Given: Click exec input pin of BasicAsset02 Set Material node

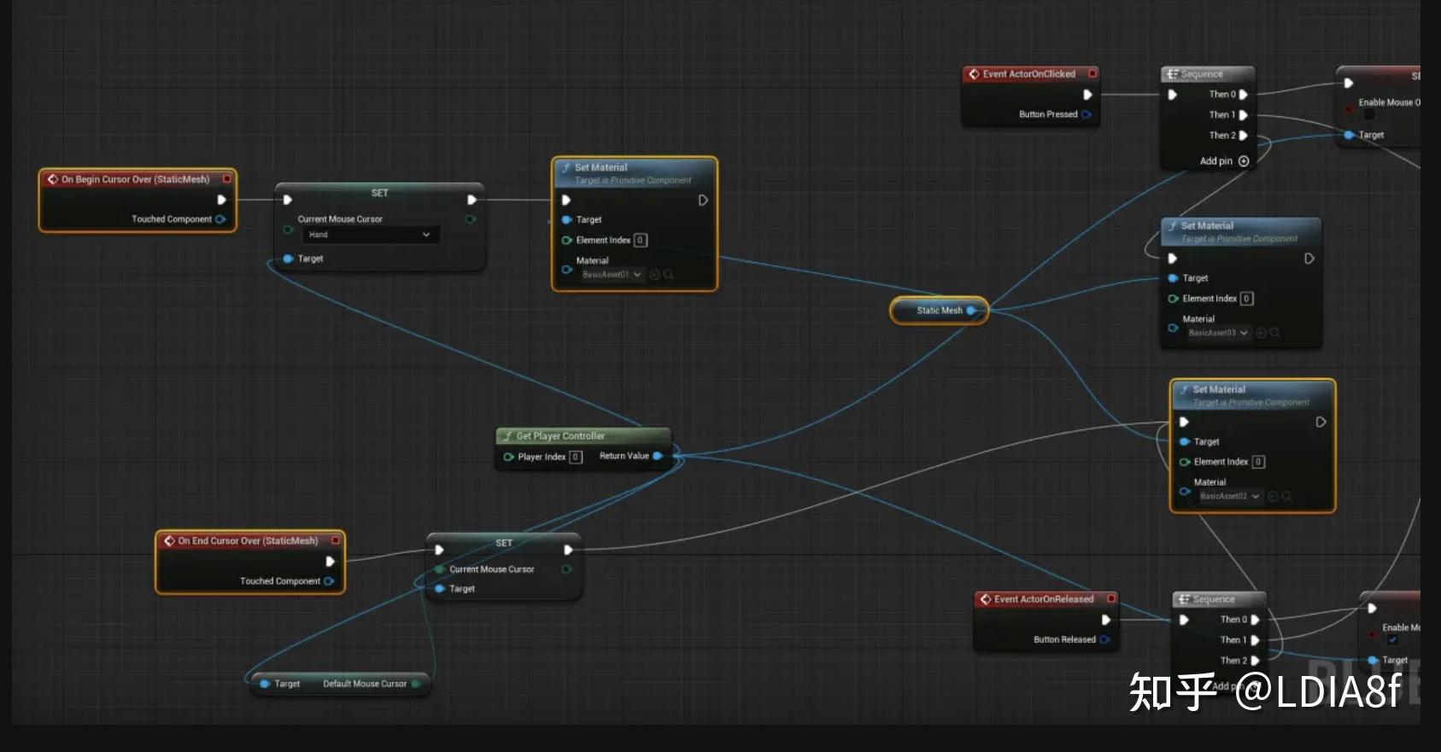Looking at the screenshot, I should 1184,423.
